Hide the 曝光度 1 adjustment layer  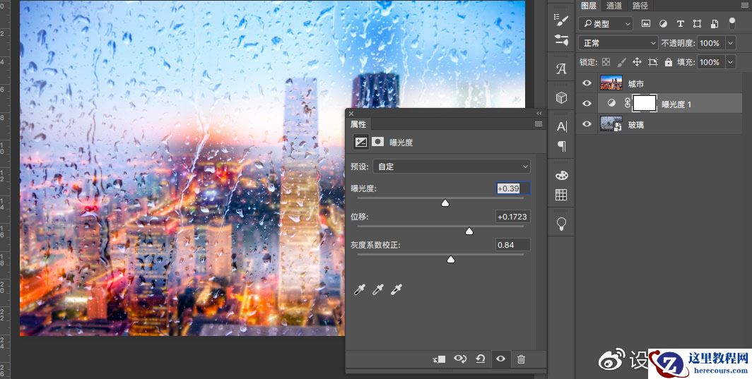click(x=587, y=104)
